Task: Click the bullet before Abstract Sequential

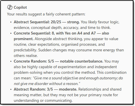Action: (11, 22)
